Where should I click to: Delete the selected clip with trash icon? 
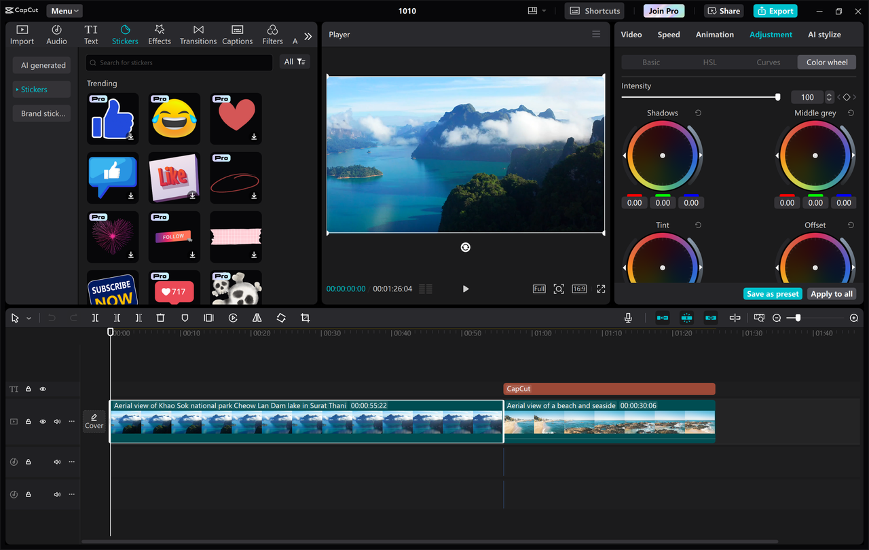[x=160, y=318]
